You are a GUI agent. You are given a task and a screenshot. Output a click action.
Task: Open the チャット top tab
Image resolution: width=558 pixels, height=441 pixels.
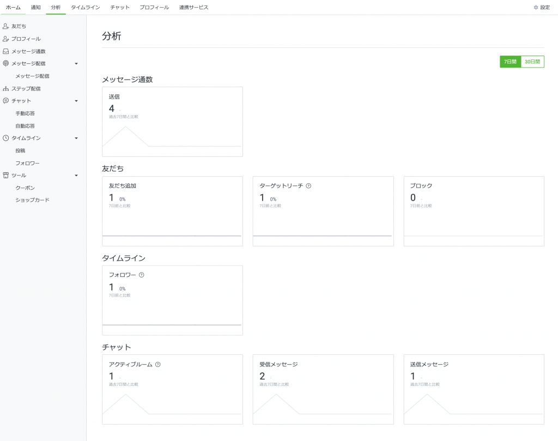[x=120, y=7]
